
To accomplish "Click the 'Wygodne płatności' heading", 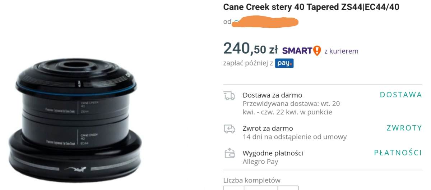I will pyautogui.click(x=273, y=153).
